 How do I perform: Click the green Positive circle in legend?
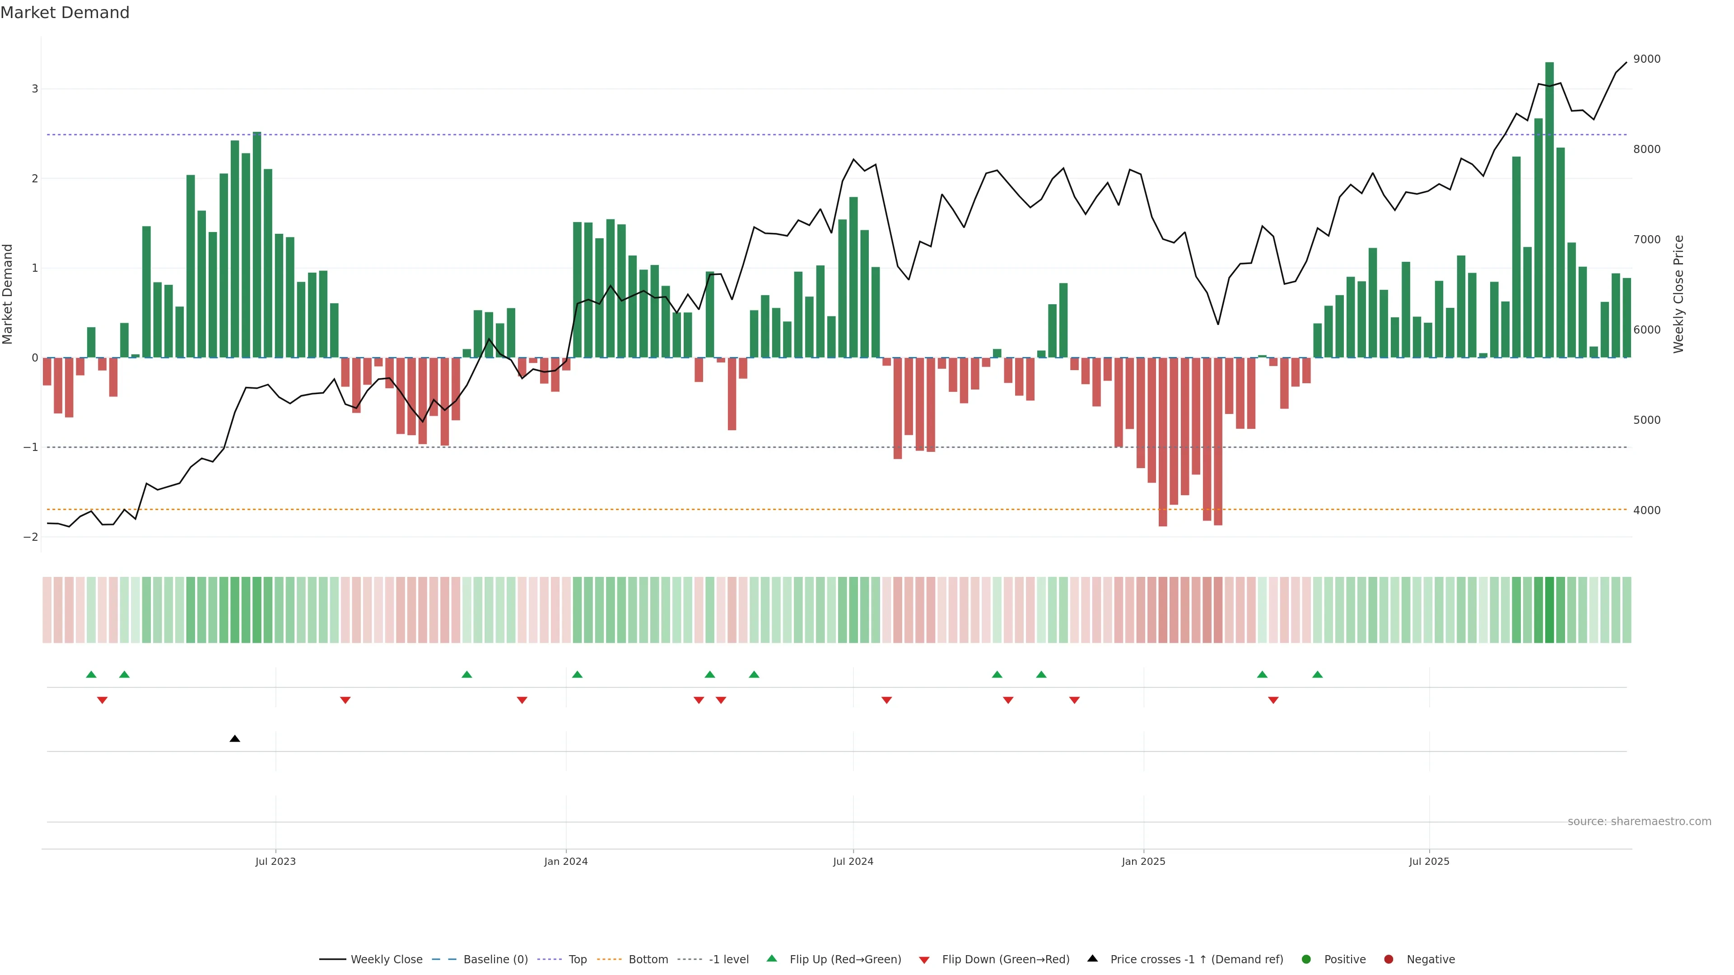(x=1306, y=959)
